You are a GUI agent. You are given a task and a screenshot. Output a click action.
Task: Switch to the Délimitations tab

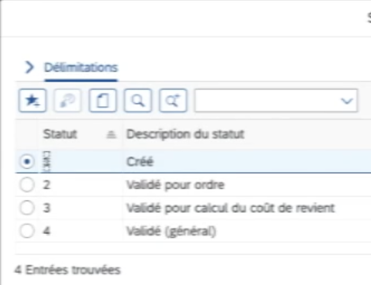click(x=80, y=68)
